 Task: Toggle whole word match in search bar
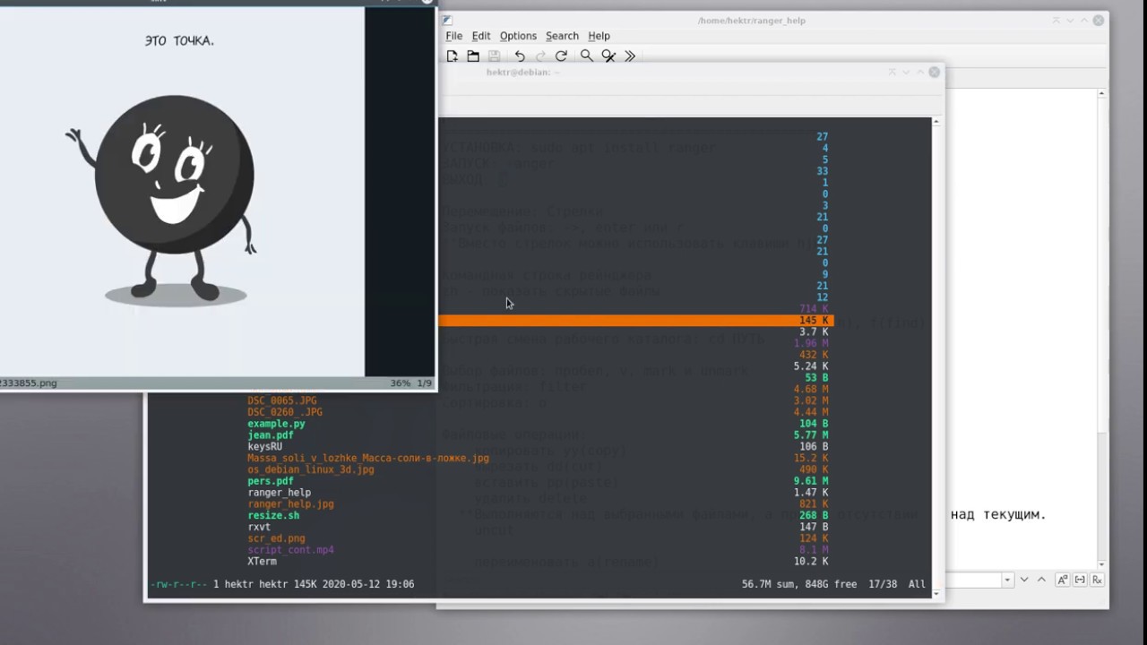tap(1080, 580)
